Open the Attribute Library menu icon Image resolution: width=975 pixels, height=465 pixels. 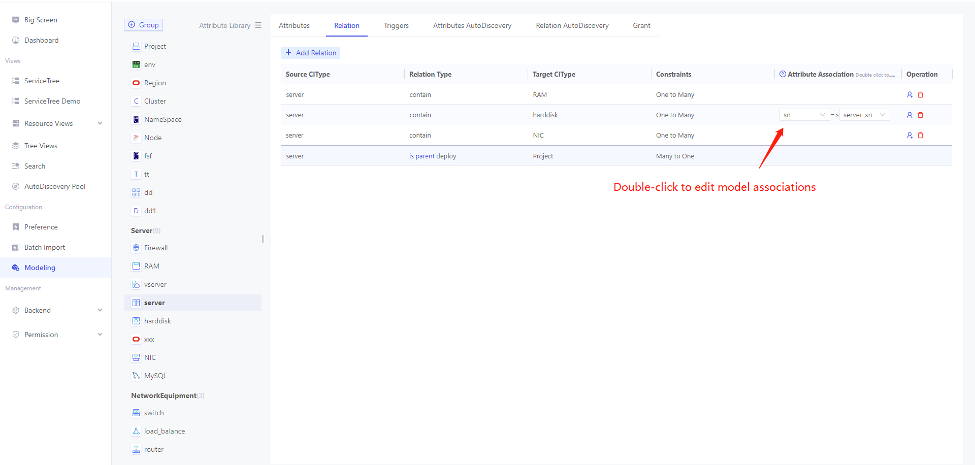tap(258, 25)
